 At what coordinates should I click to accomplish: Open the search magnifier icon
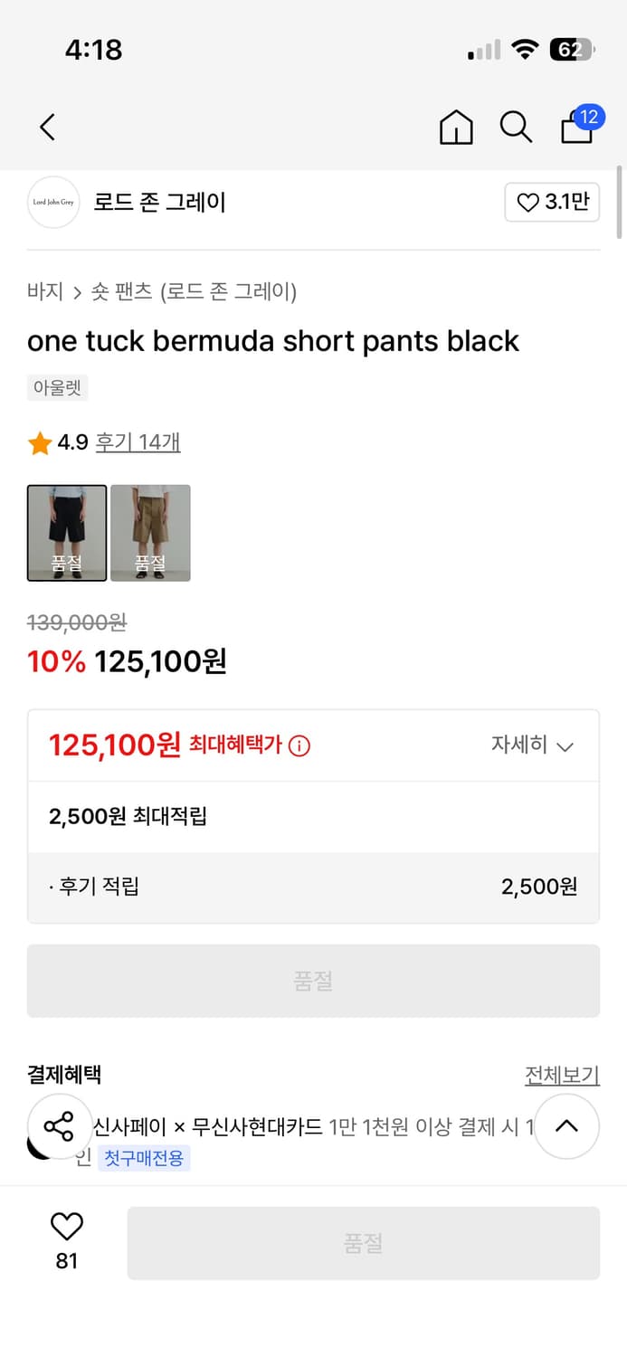(x=516, y=128)
